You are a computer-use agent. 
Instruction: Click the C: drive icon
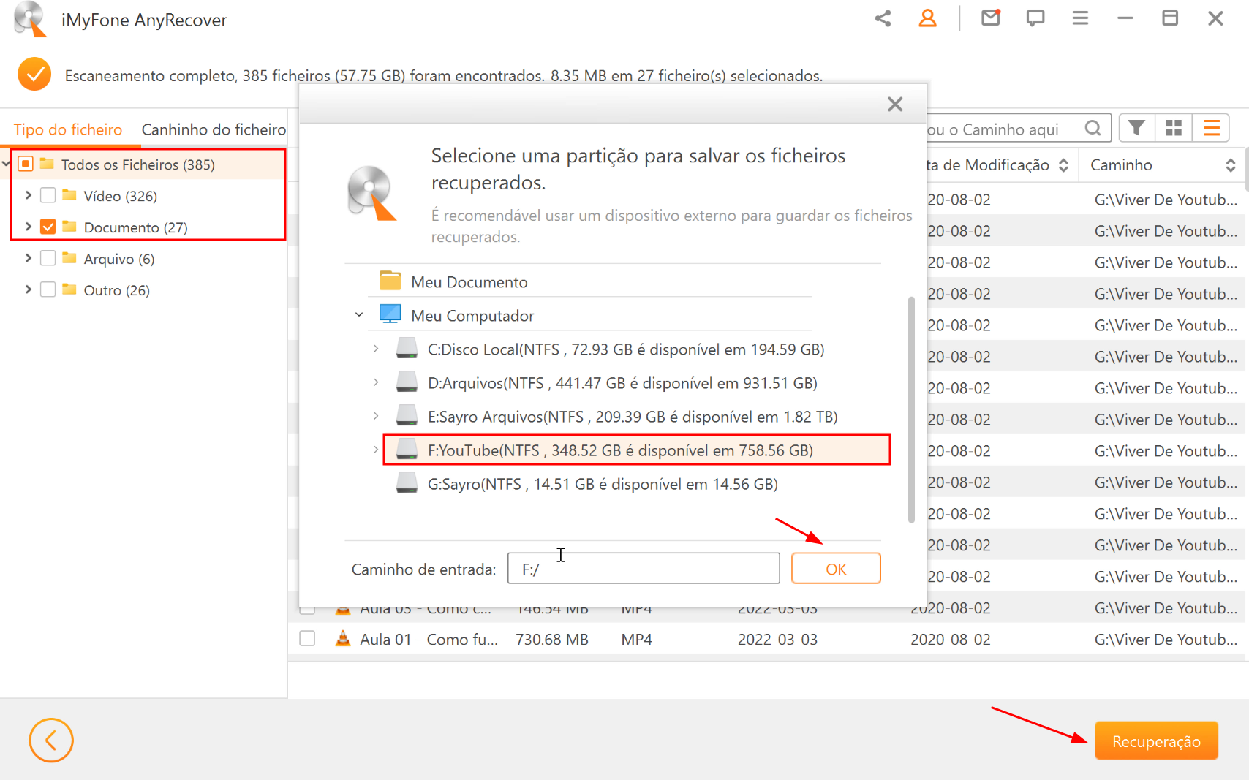click(x=407, y=348)
